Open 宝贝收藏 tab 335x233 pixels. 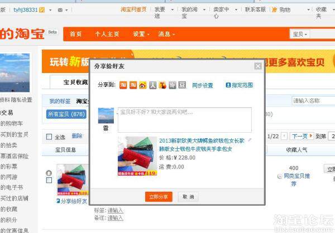tap(75, 82)
